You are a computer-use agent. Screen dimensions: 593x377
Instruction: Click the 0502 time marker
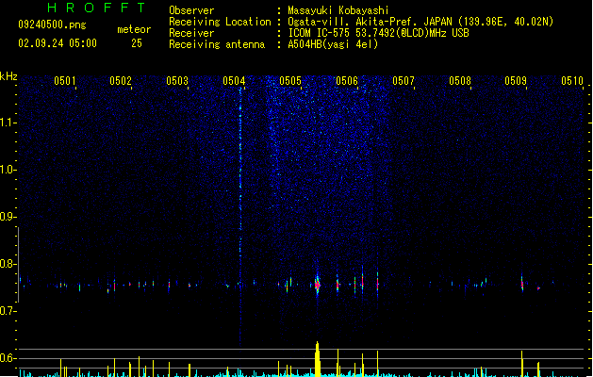click(121, 81)
